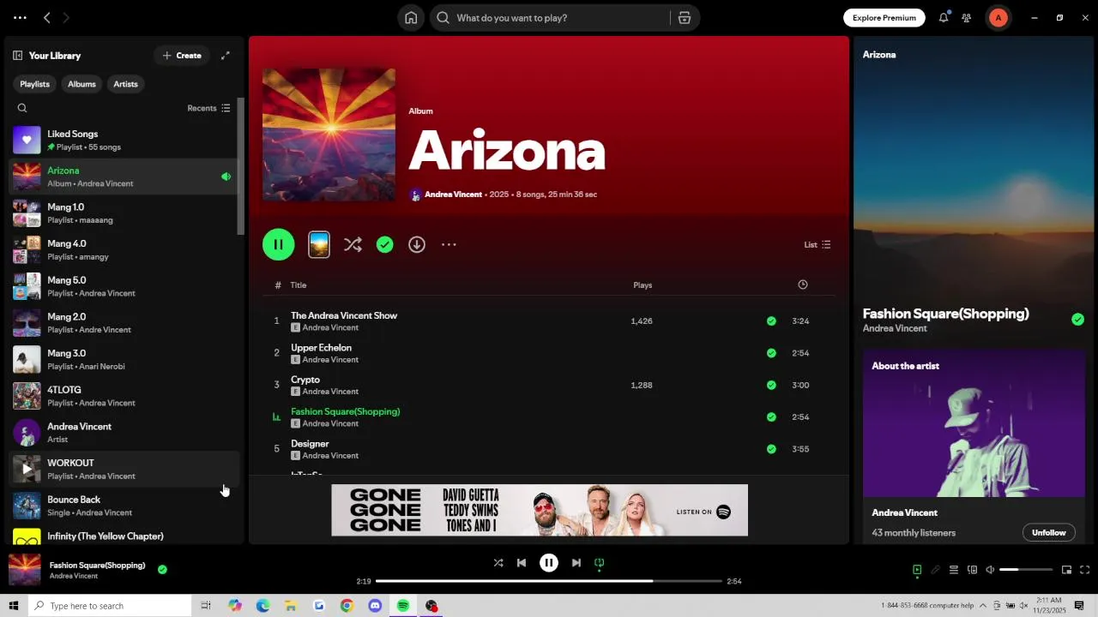Screen dimensions: 1098x617
Task: Mute with the speaker icon
Action: coord(990,570)
